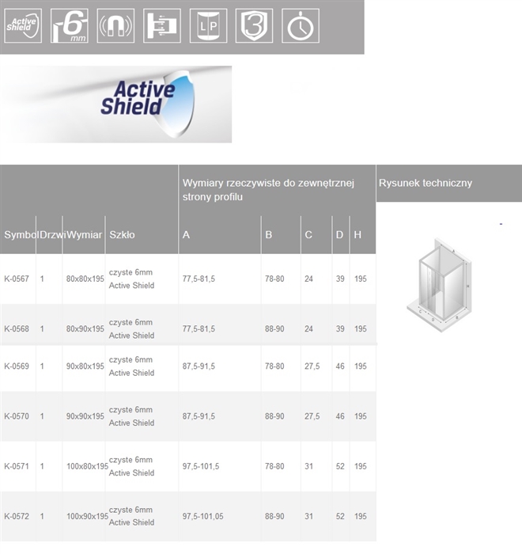Select symbol K-0569
Image resolution: width=522 pixels, height=554 pixels.
[x=17, y=366]
